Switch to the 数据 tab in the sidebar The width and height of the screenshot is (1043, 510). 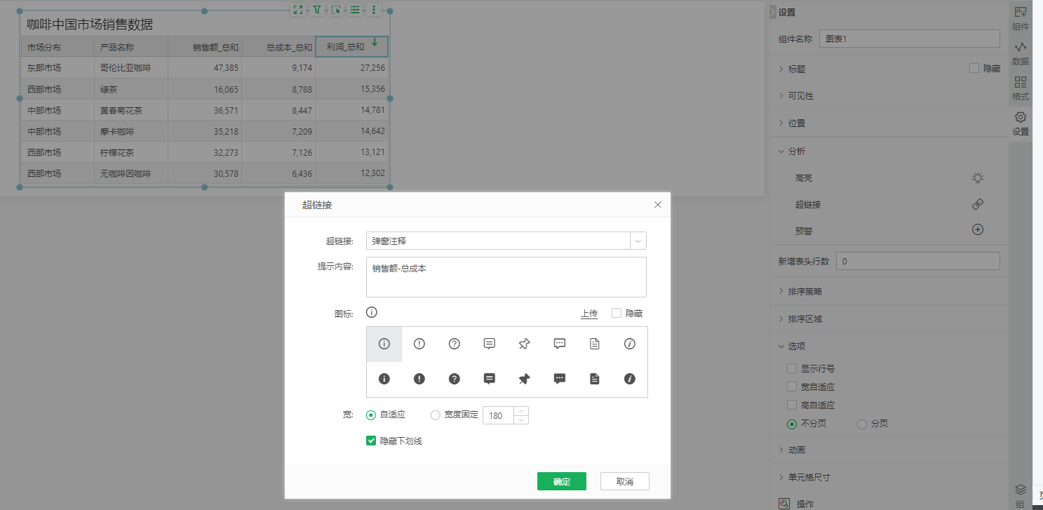[1021, 55]
